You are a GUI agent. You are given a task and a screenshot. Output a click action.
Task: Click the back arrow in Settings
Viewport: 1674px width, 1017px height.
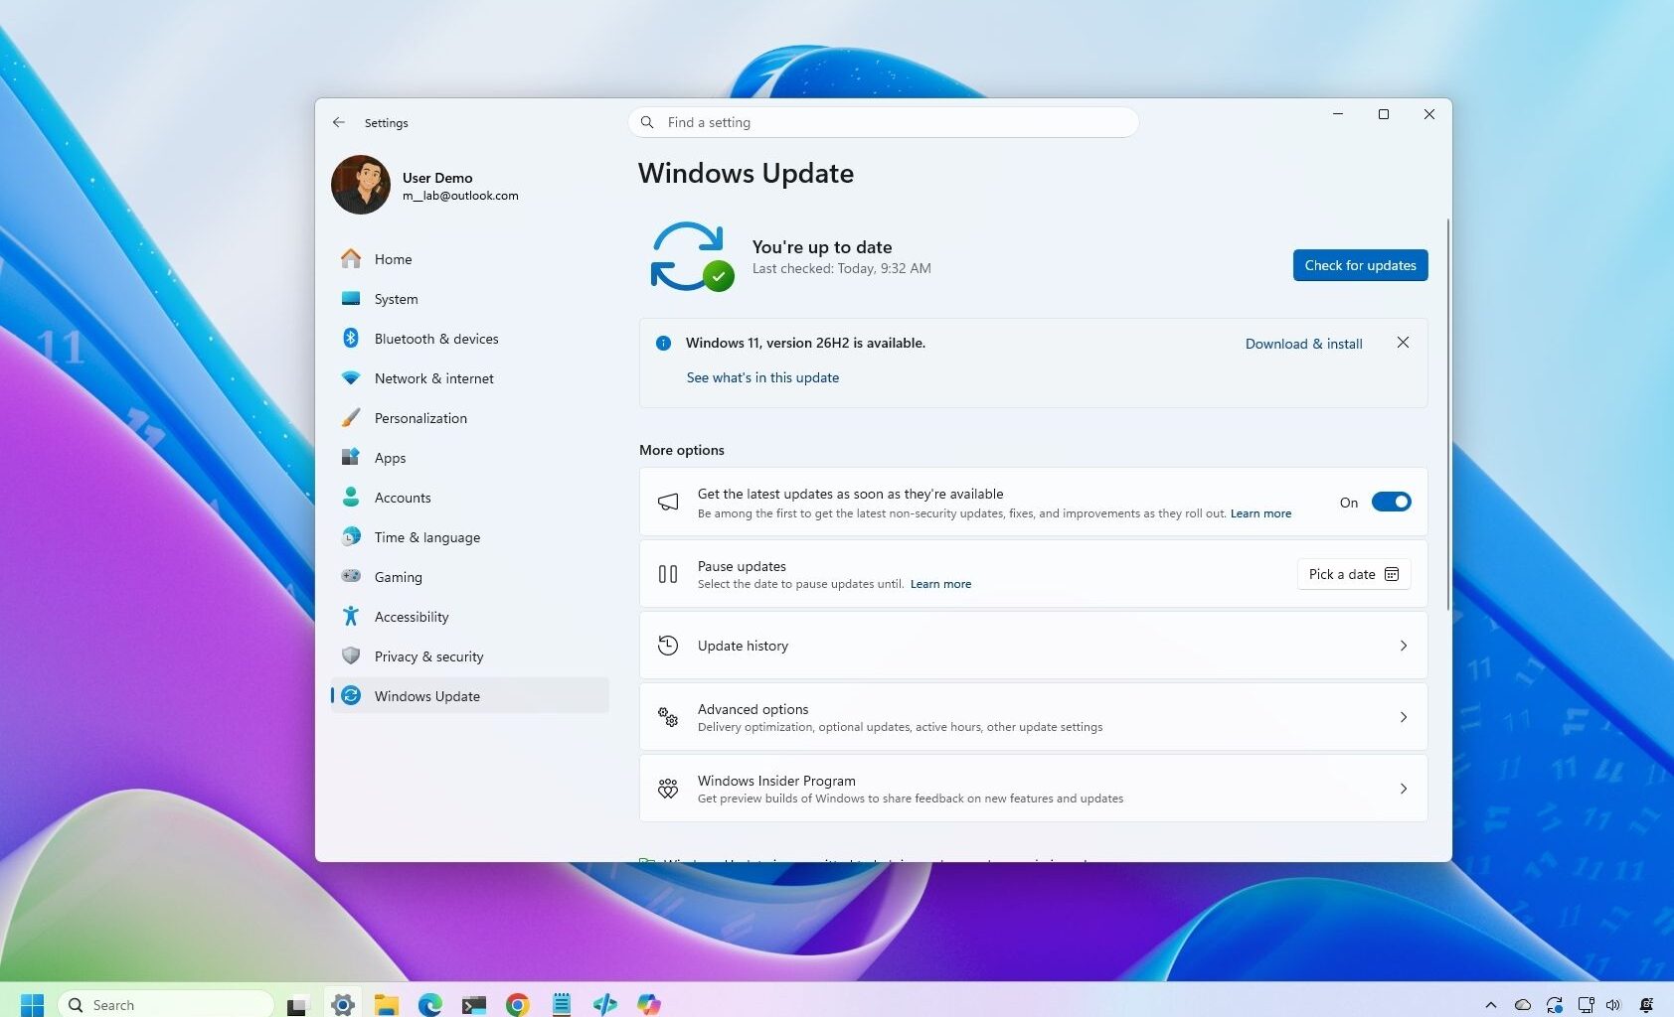pyautogui.click(x=339, y=122)
